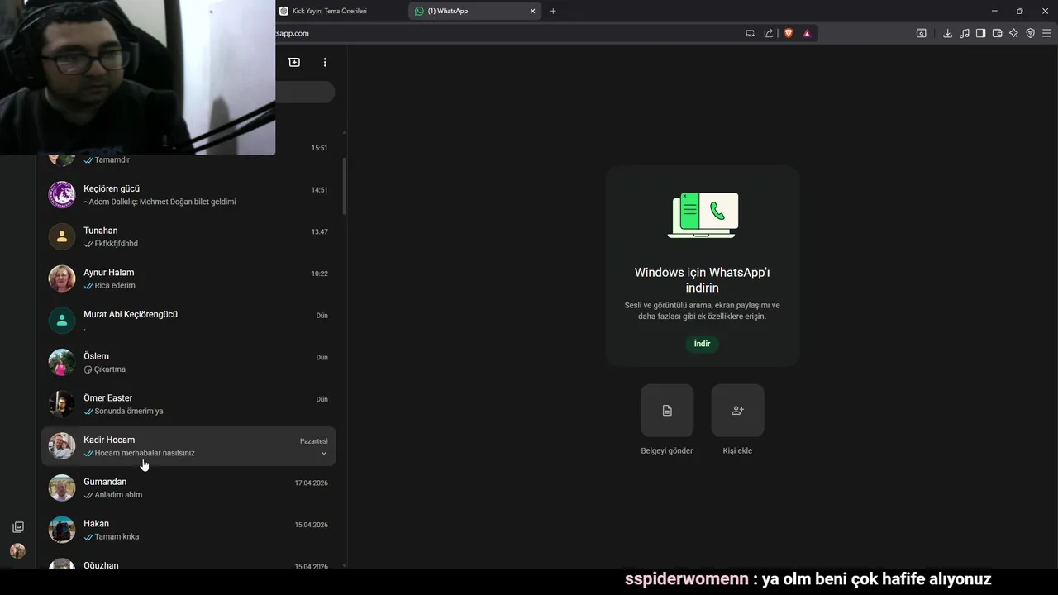Open the Leo AI sparkle icon
The width and height of the screenshot is (1058, 595).
[1013, 33]
